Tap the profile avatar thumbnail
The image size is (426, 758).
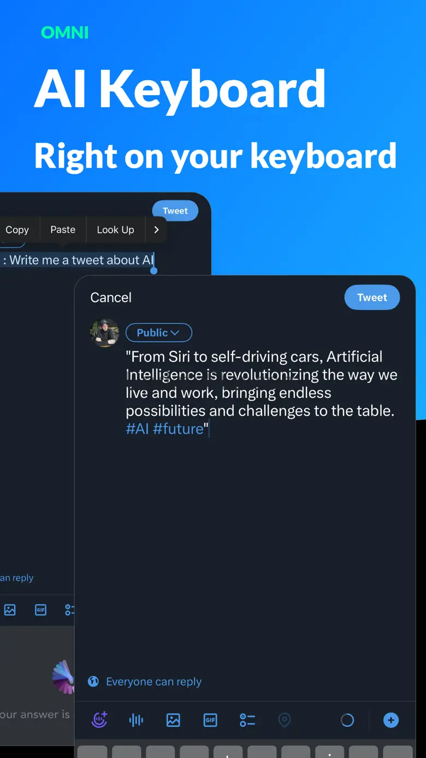104,332
